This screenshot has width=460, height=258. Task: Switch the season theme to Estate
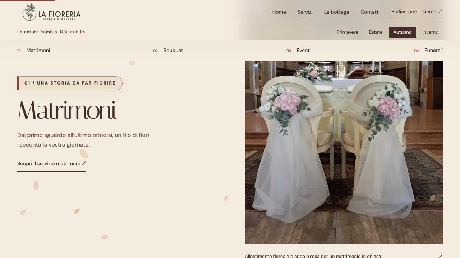point(376,32)
